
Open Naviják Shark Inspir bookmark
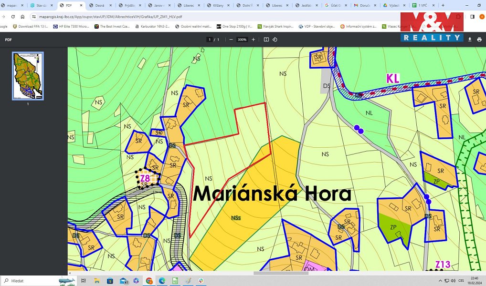275,27
